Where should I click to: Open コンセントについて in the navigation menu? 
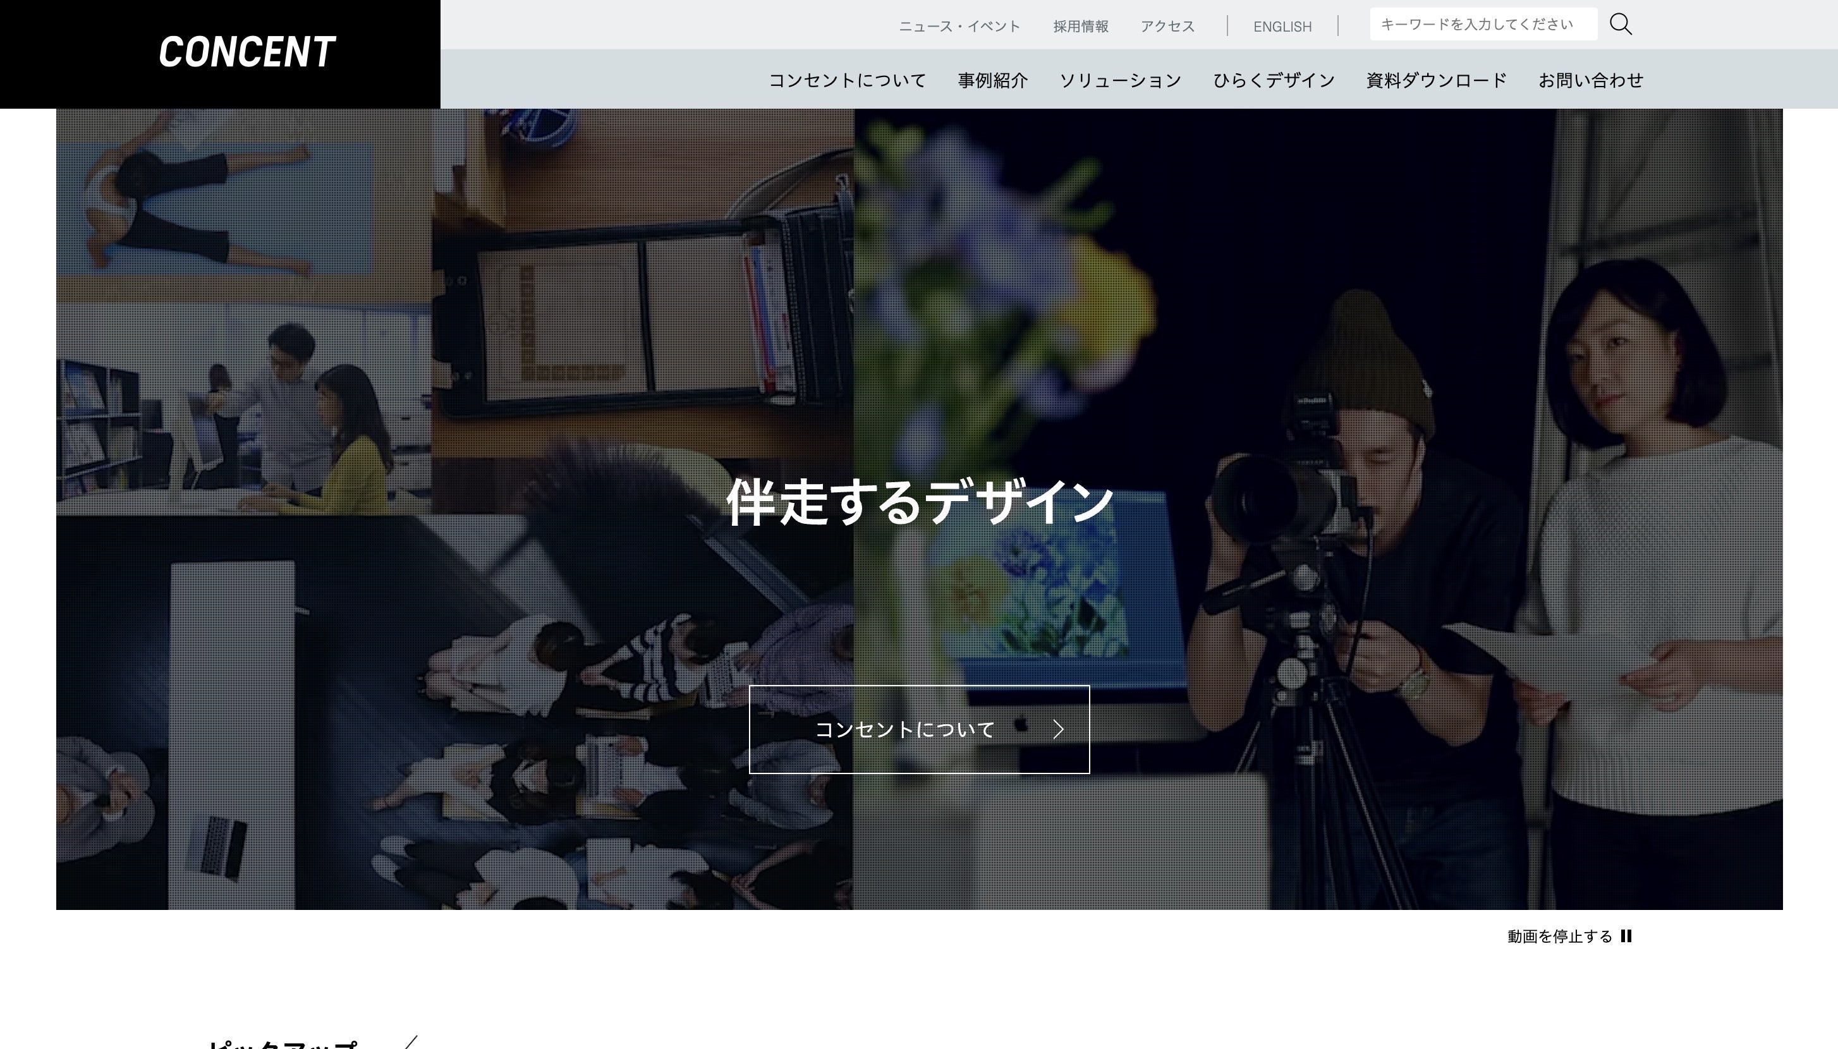pyautogui.click(x=848, y=80)
